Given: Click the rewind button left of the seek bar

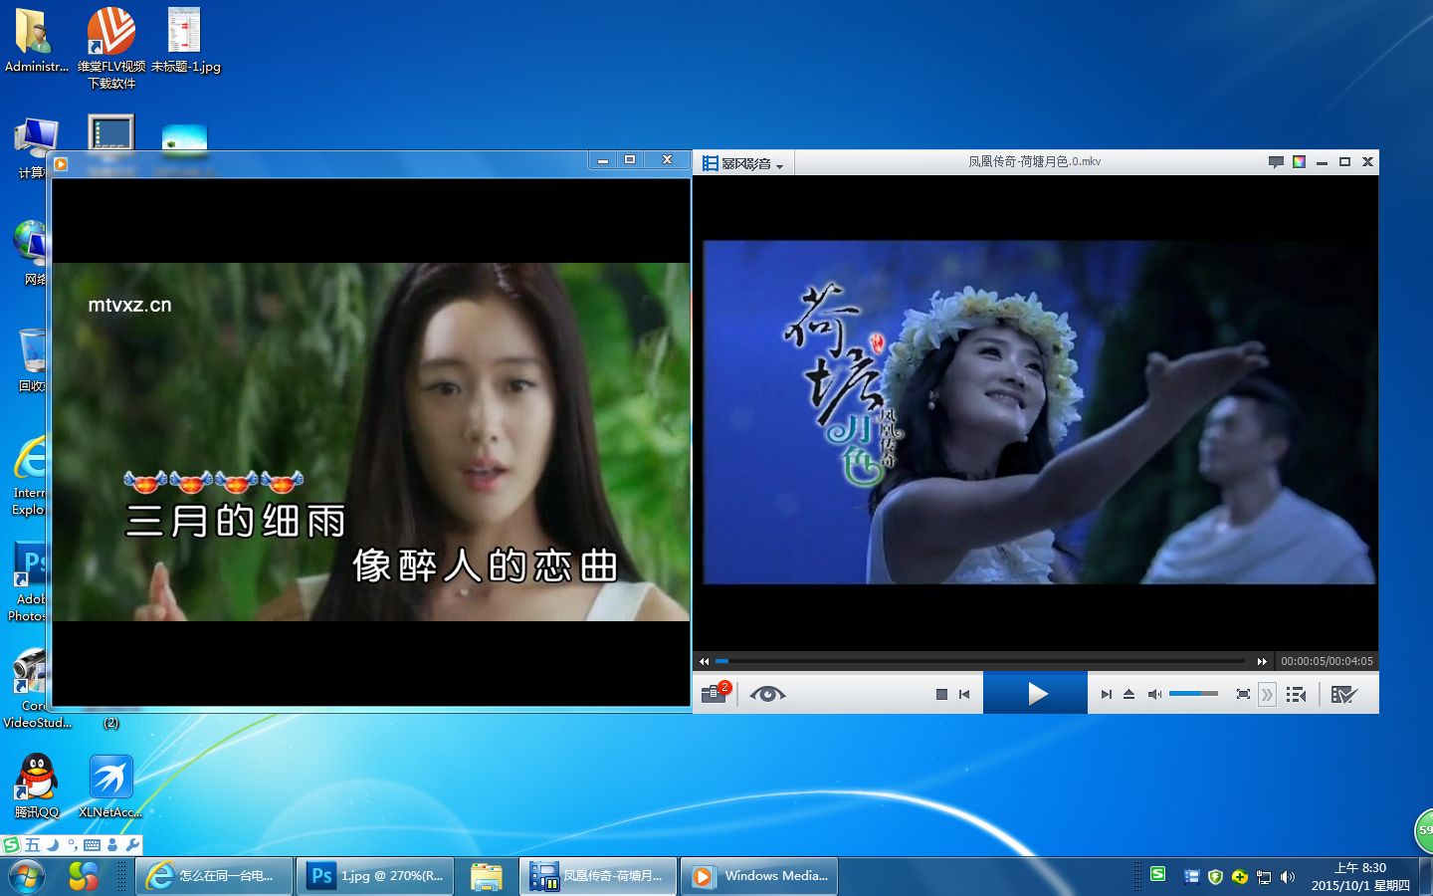Looking at the screenshot, I should [704, 661].
